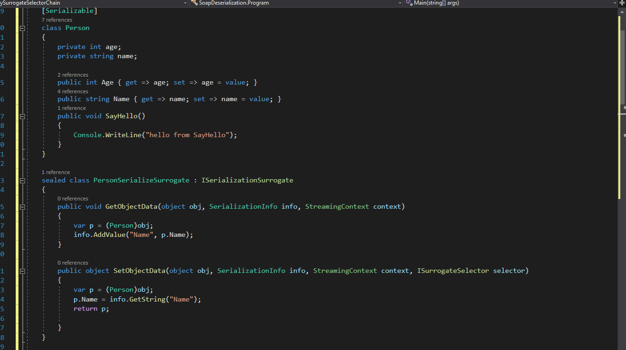Viewport: 626px width, 350px height.
Task: Click the 'SetObjectData' method name
Action: click(x=139, y=271)
